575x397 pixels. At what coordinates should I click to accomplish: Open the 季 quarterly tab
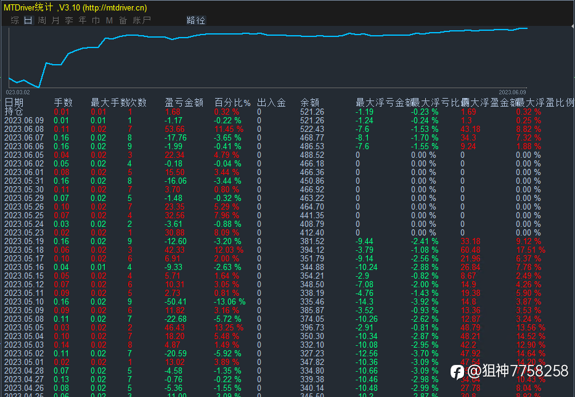(x=69, y=20)
